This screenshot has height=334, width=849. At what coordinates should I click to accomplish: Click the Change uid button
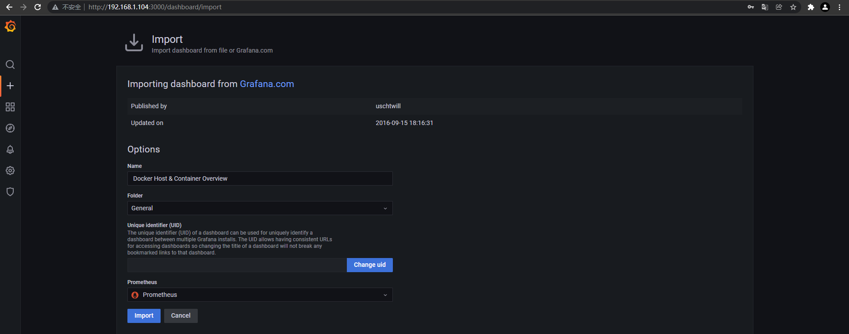pos(370,265)
